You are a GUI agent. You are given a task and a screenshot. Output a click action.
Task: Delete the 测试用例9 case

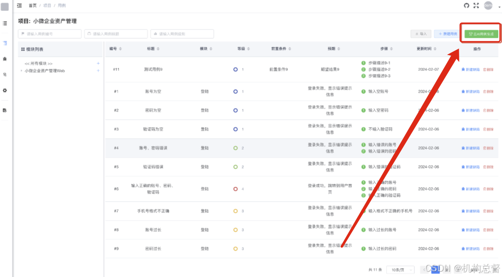[488, 70]
